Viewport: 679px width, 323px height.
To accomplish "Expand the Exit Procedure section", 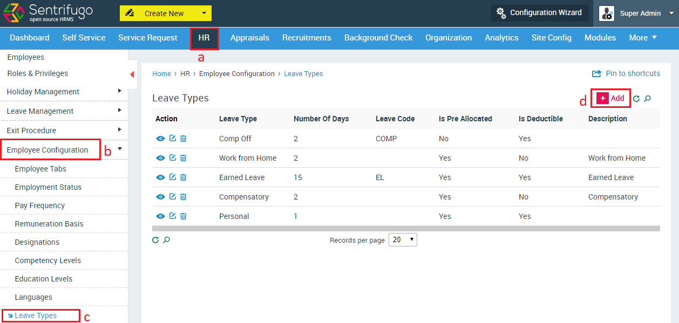I will [x=64, y=130].
